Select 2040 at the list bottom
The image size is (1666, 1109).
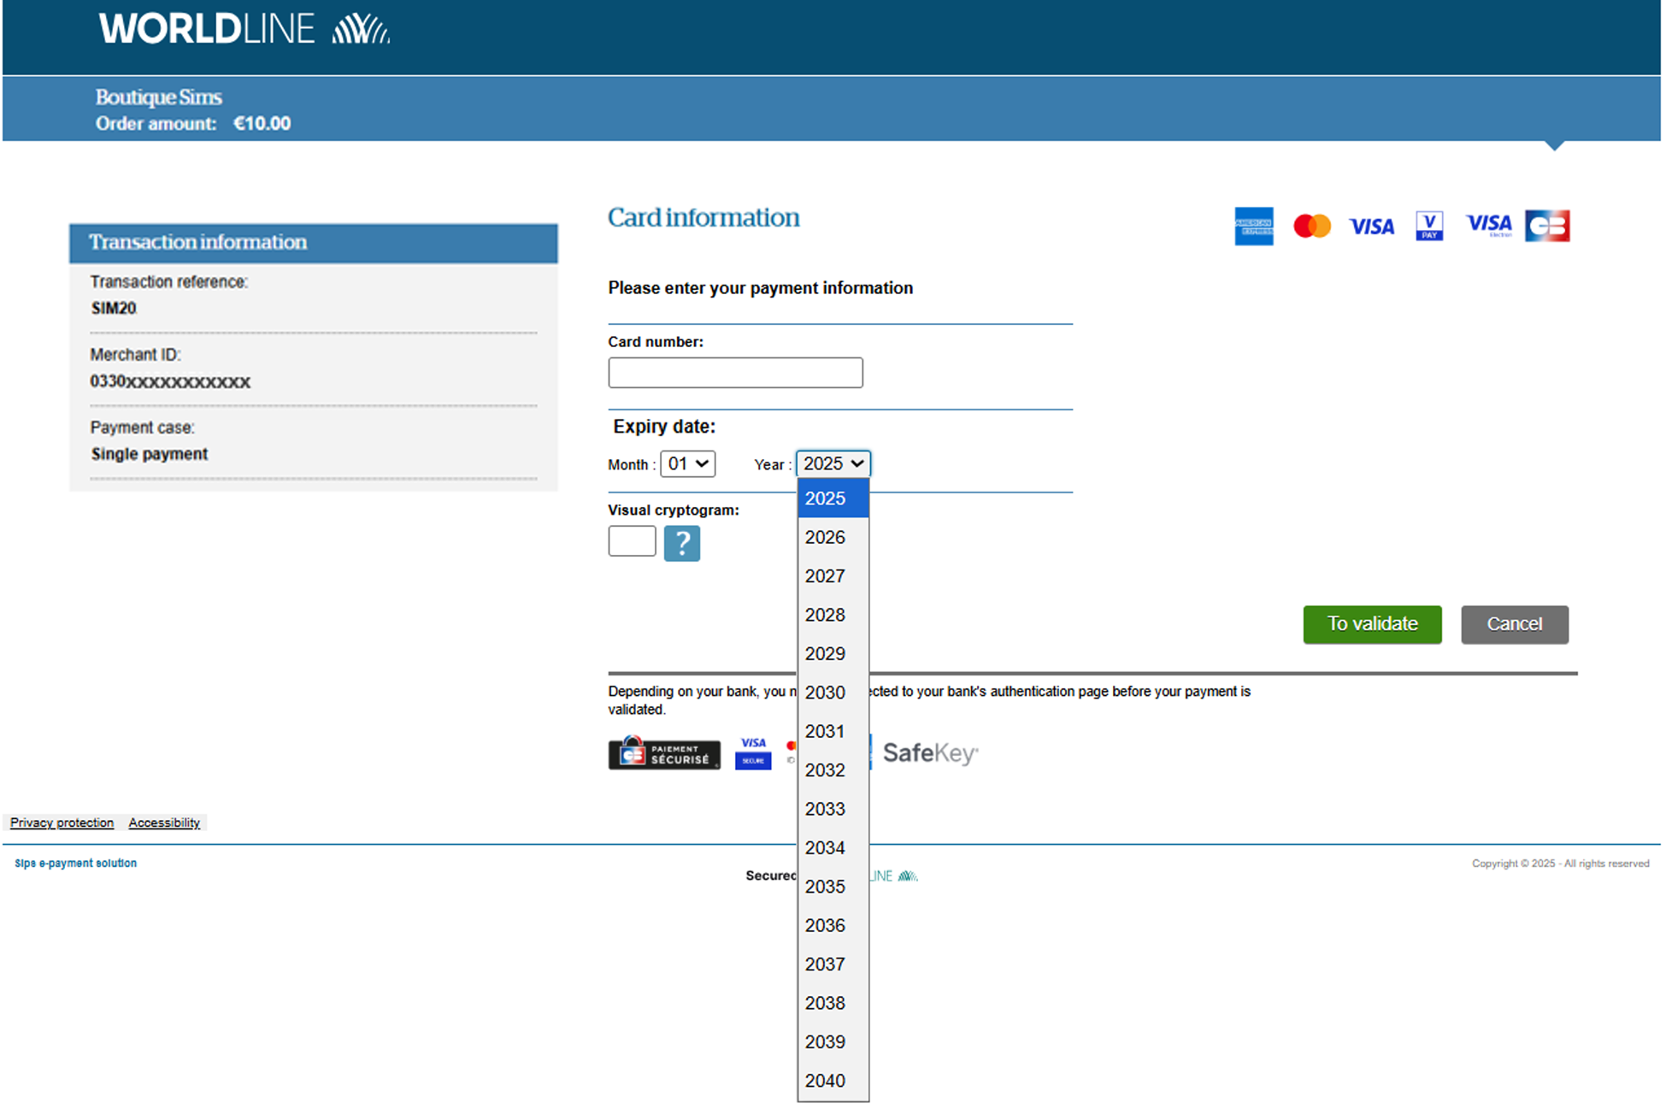(825, 1081)
